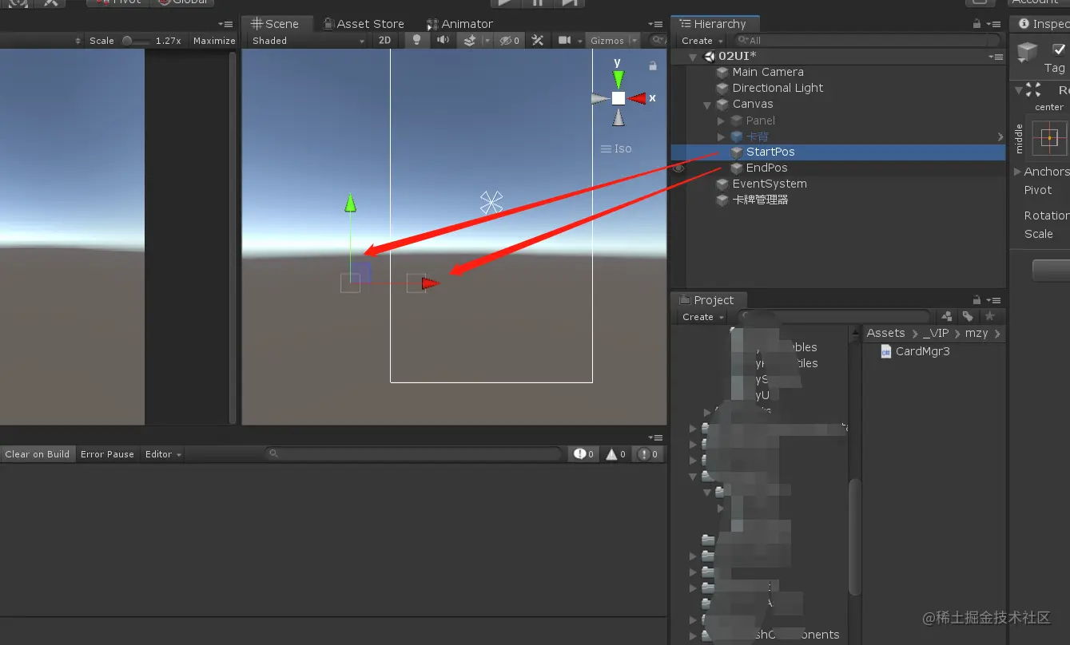Toggle visibility eye for EndPos
Image resolution: width=1070 pixels, height=645 pixels.
click(x=678, y=168)
